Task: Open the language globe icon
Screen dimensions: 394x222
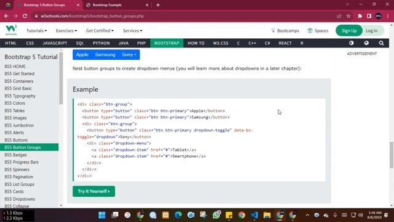Action: pos(366,43)
